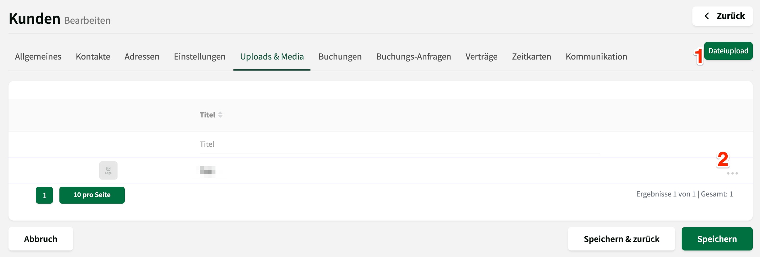This screenshot has width=760, height=257.
Task: Open the three-dot row actions menu
Action: [x=732, y=173]
